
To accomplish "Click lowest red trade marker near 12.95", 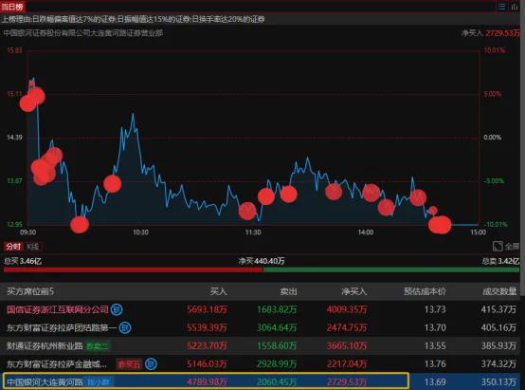I will 80,224.
